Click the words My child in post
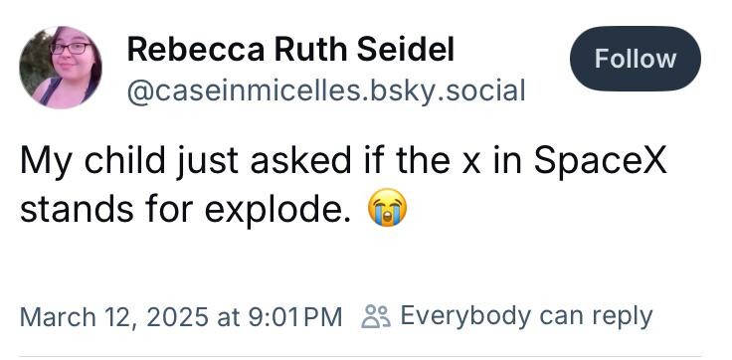The height and width of the screenshot is (360, 732). pos(92,161)
